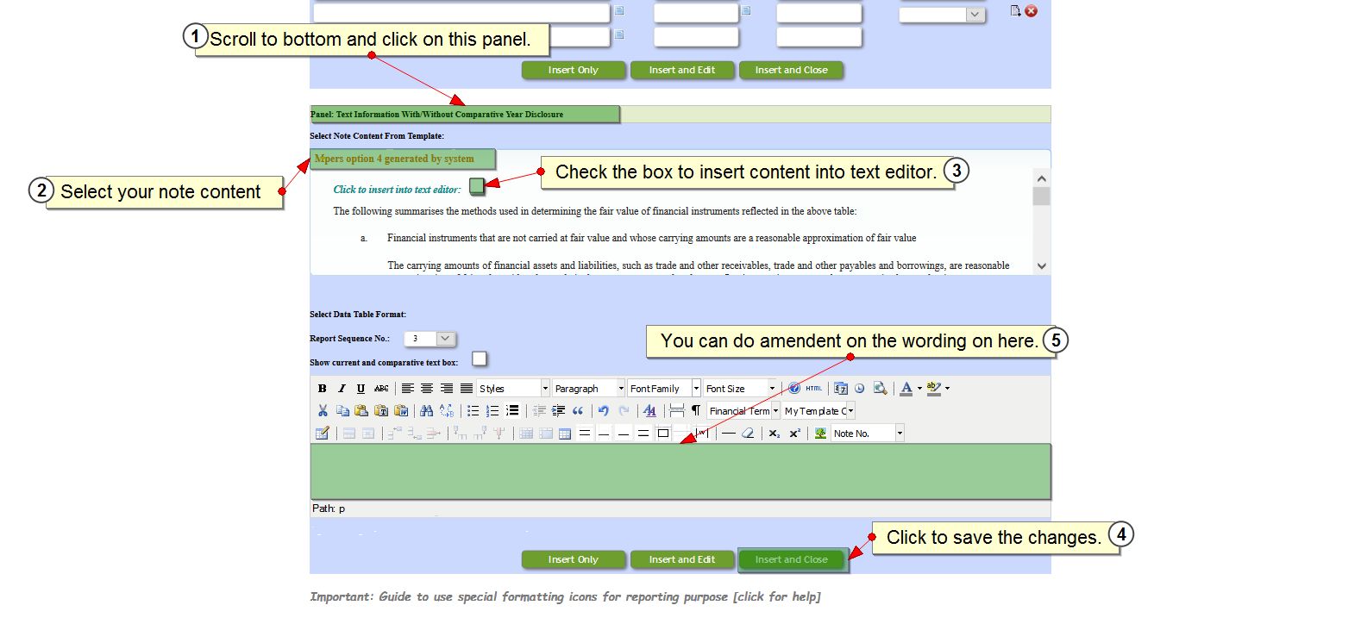Click the red delete row icon
The width and height of the screenshot is (1361, 624).
[x=1031, y=11]
